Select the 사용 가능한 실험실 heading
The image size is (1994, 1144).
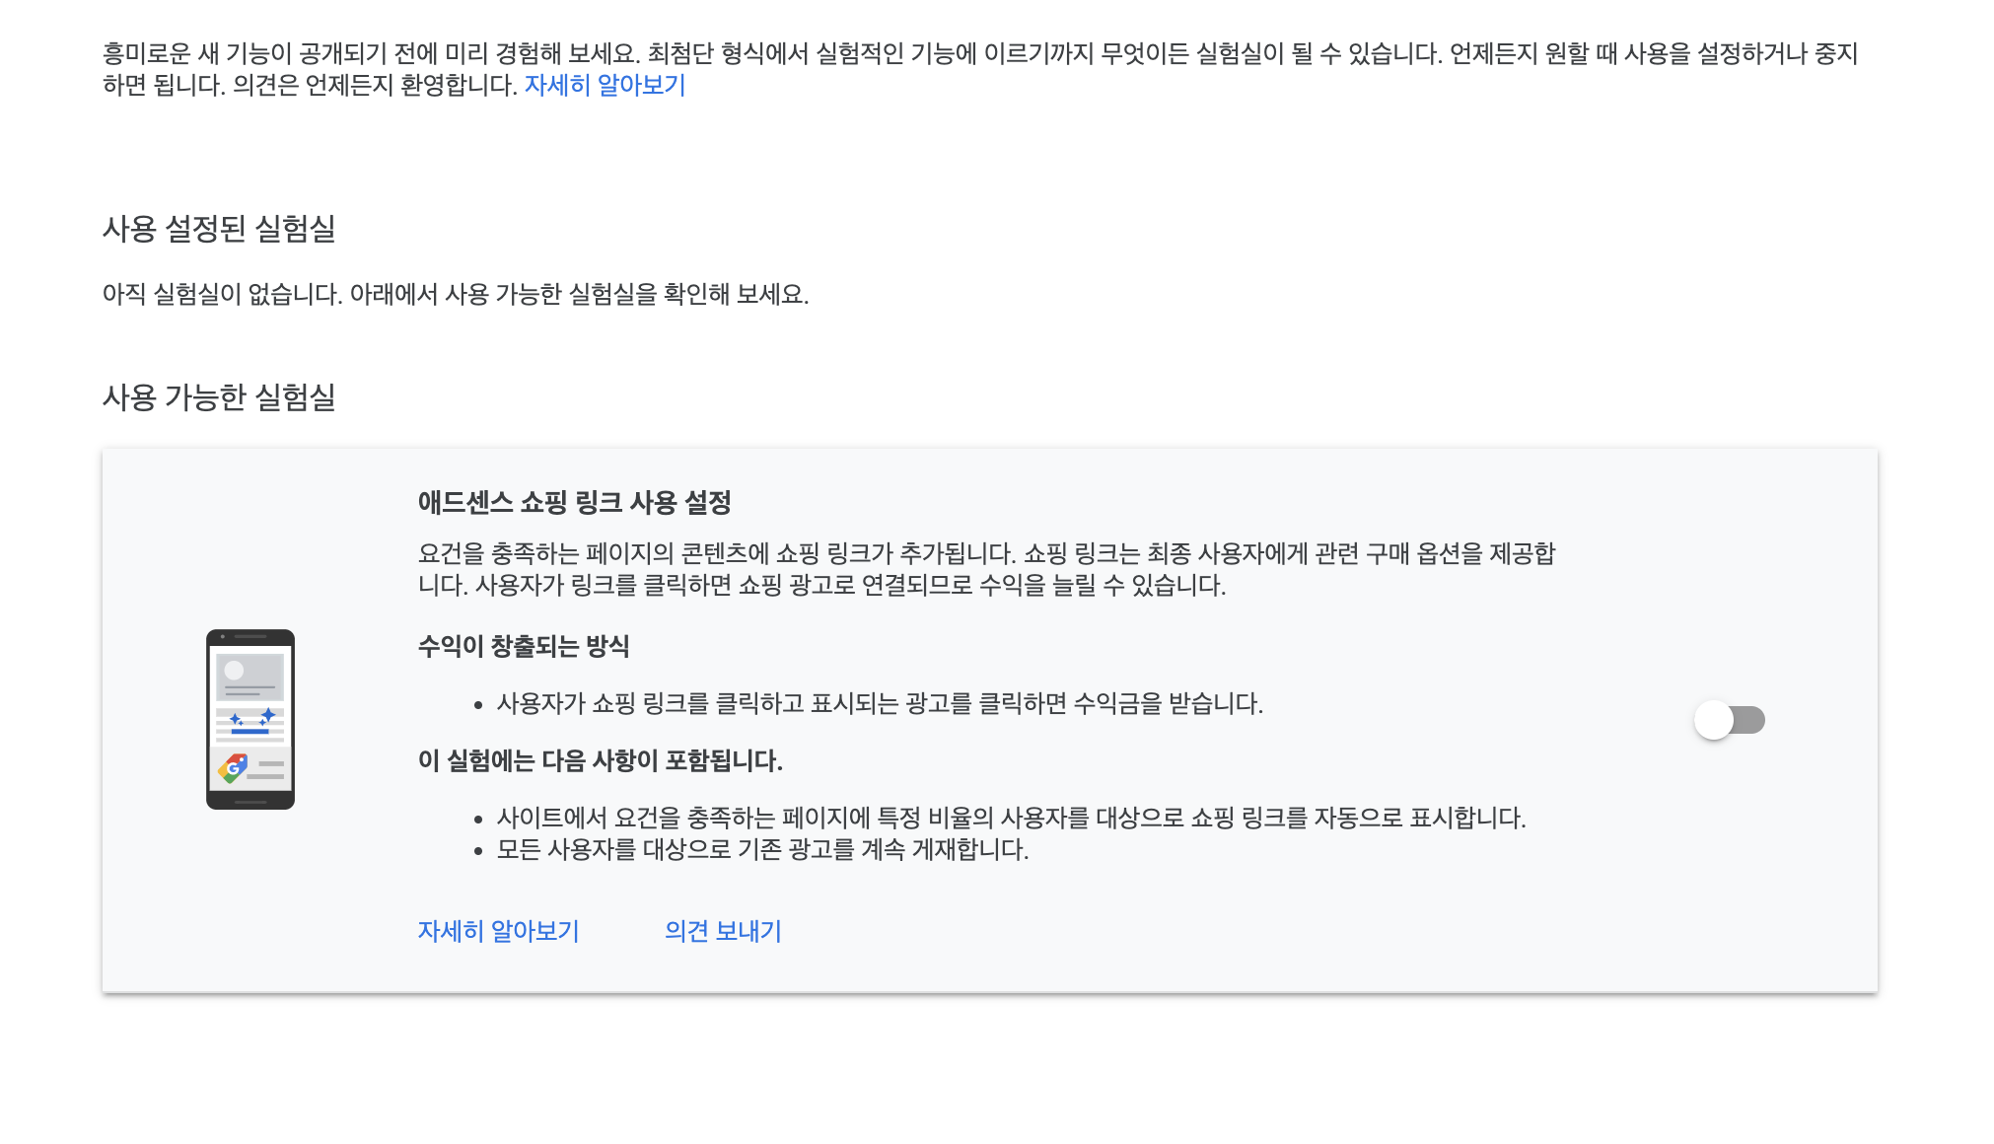219,397
